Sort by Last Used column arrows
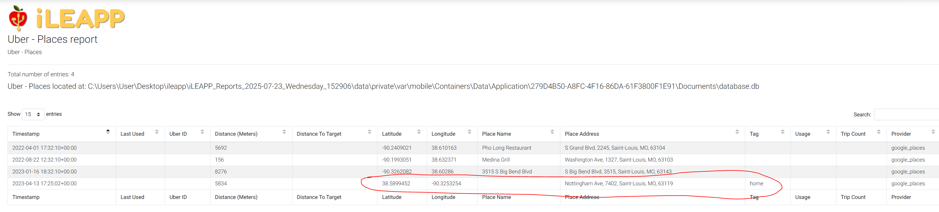The image size is (939, 212). (157, 132)
